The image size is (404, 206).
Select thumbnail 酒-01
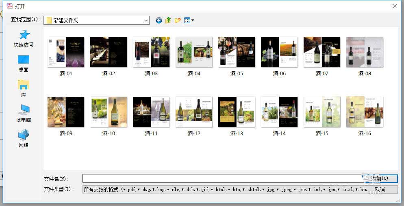66,52
